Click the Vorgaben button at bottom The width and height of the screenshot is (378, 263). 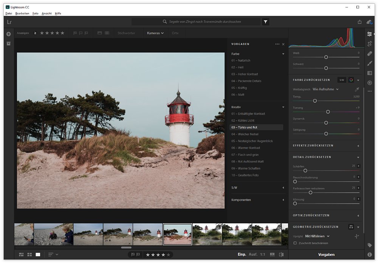click(326, 255)
